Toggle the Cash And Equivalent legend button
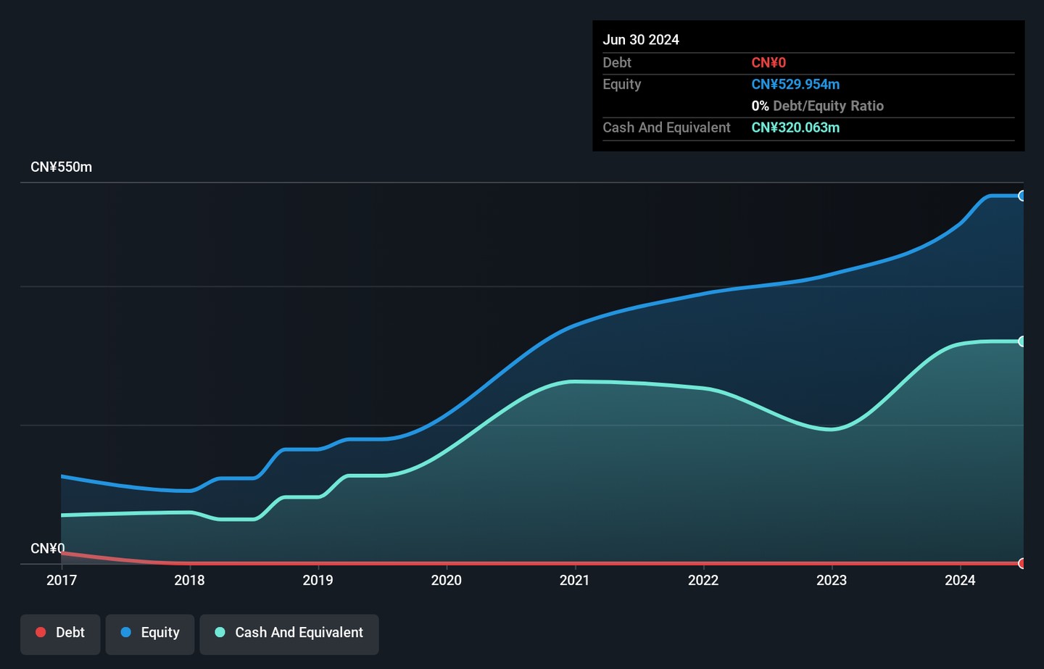1044x669 pixels. pos(289,634)
